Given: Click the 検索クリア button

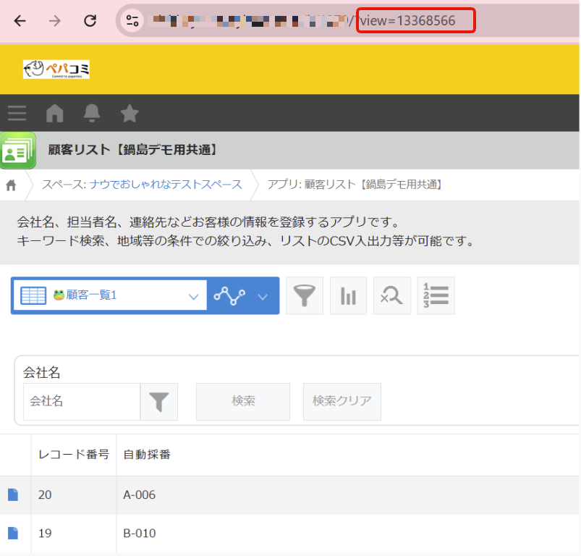Looking at the screenshot, I should click(x=342, y=402).
